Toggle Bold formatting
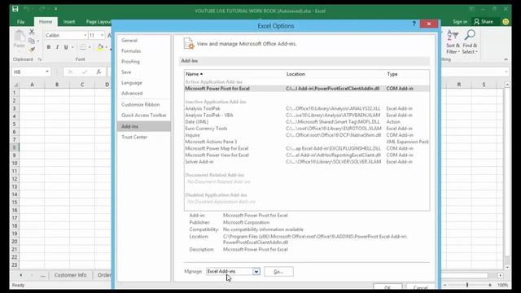Screen dimensions: 521x293 click(49, 47)
